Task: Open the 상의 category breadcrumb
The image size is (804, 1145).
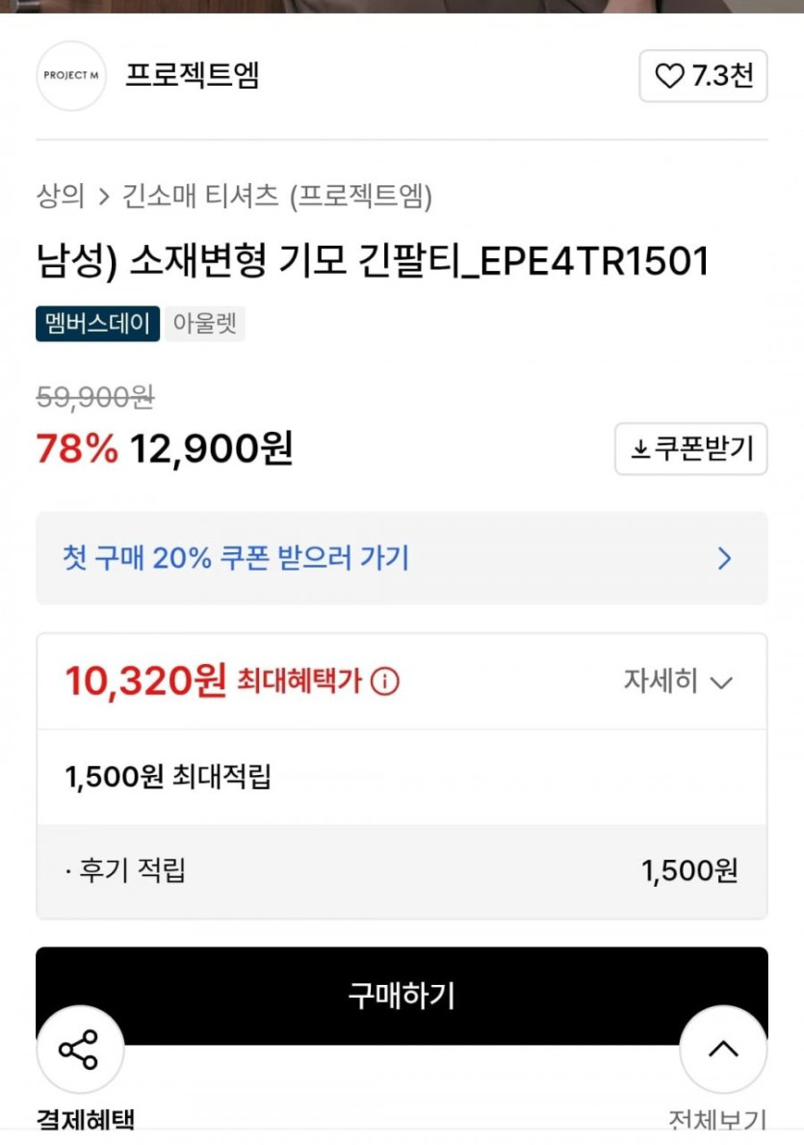Action: 60,198
